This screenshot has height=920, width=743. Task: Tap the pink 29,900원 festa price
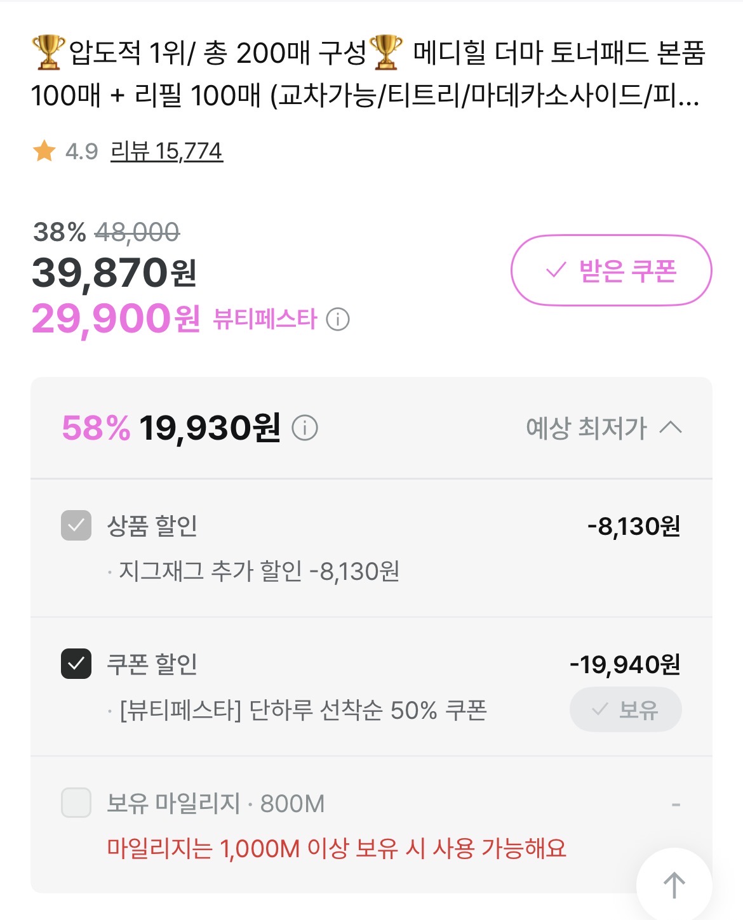tap(116, 319)
